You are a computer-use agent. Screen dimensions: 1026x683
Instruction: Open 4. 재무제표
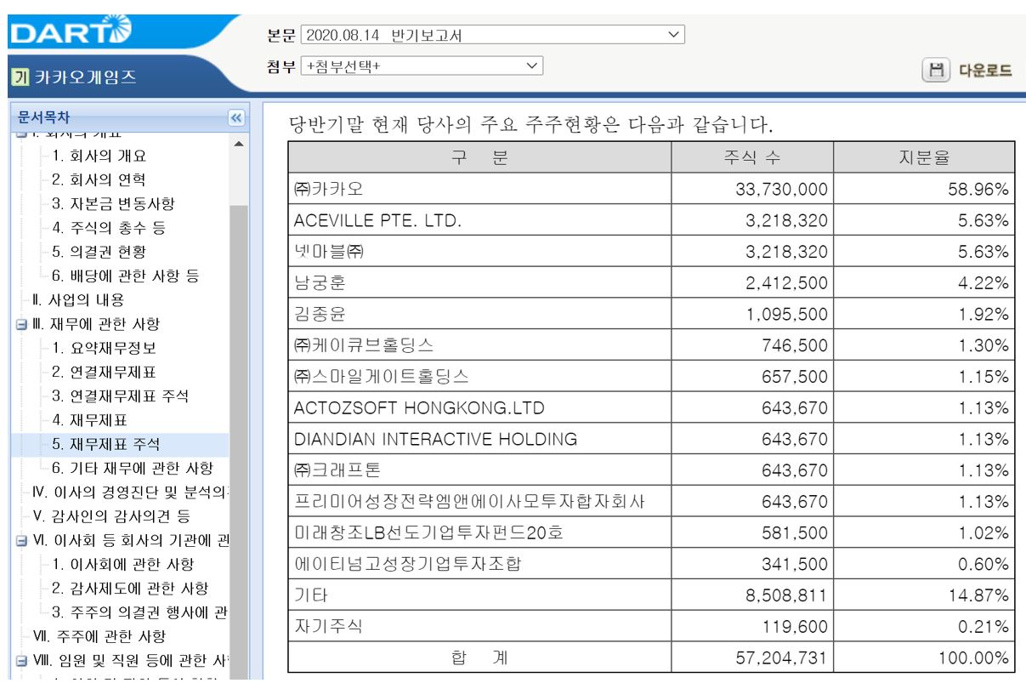(x=89, y=419)
